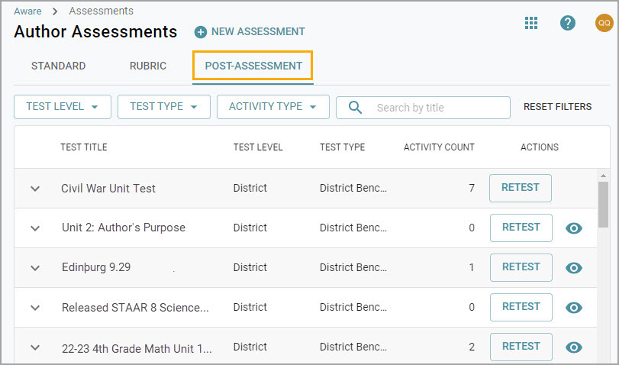Open the Test Level filter dropdown

tap(63, 107)
